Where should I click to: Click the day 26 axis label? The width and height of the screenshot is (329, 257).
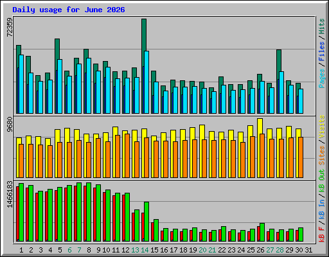tap(260, 250)
